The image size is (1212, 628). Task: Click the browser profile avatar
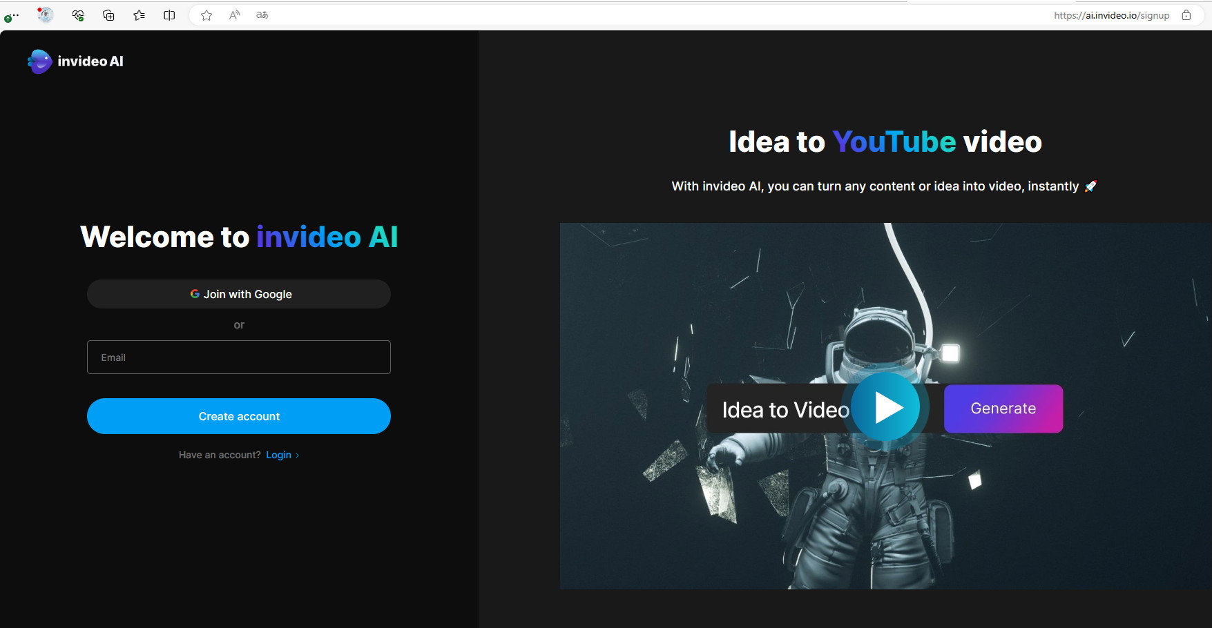(x=46, y=14)
